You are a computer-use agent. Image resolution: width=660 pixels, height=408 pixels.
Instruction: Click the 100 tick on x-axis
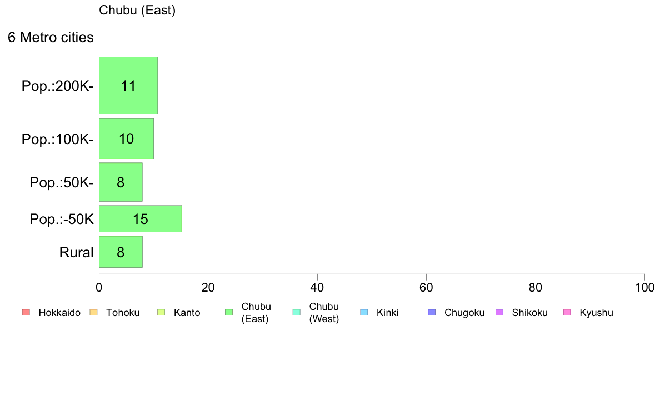pyautogui.click(x=644, y=287)
